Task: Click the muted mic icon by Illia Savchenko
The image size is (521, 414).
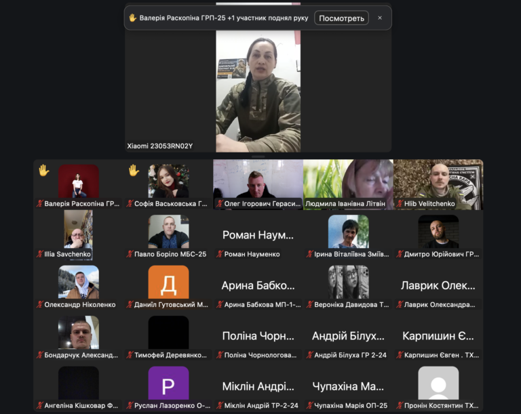Action: pyautogui.click(x=39, y=254)
